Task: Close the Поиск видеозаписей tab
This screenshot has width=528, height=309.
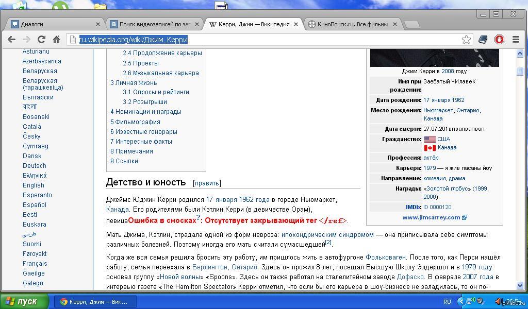Action: click(x=196, y=24)
